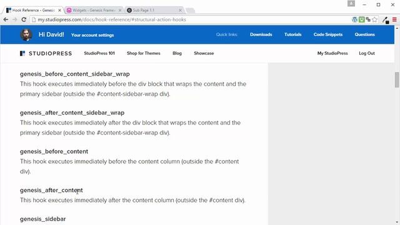Open Shop for Themes menu item
Viewport: 400px width, 225px height.
click(144, 53)
